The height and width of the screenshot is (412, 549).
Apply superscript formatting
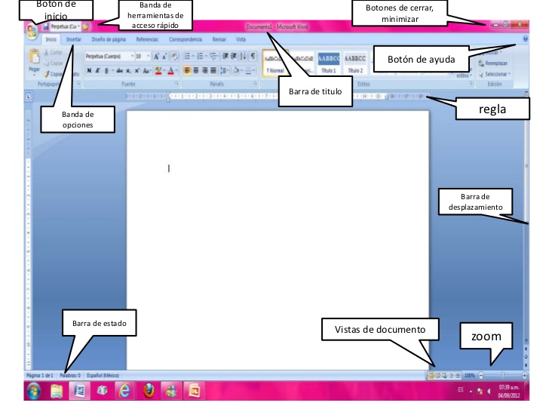137,70
